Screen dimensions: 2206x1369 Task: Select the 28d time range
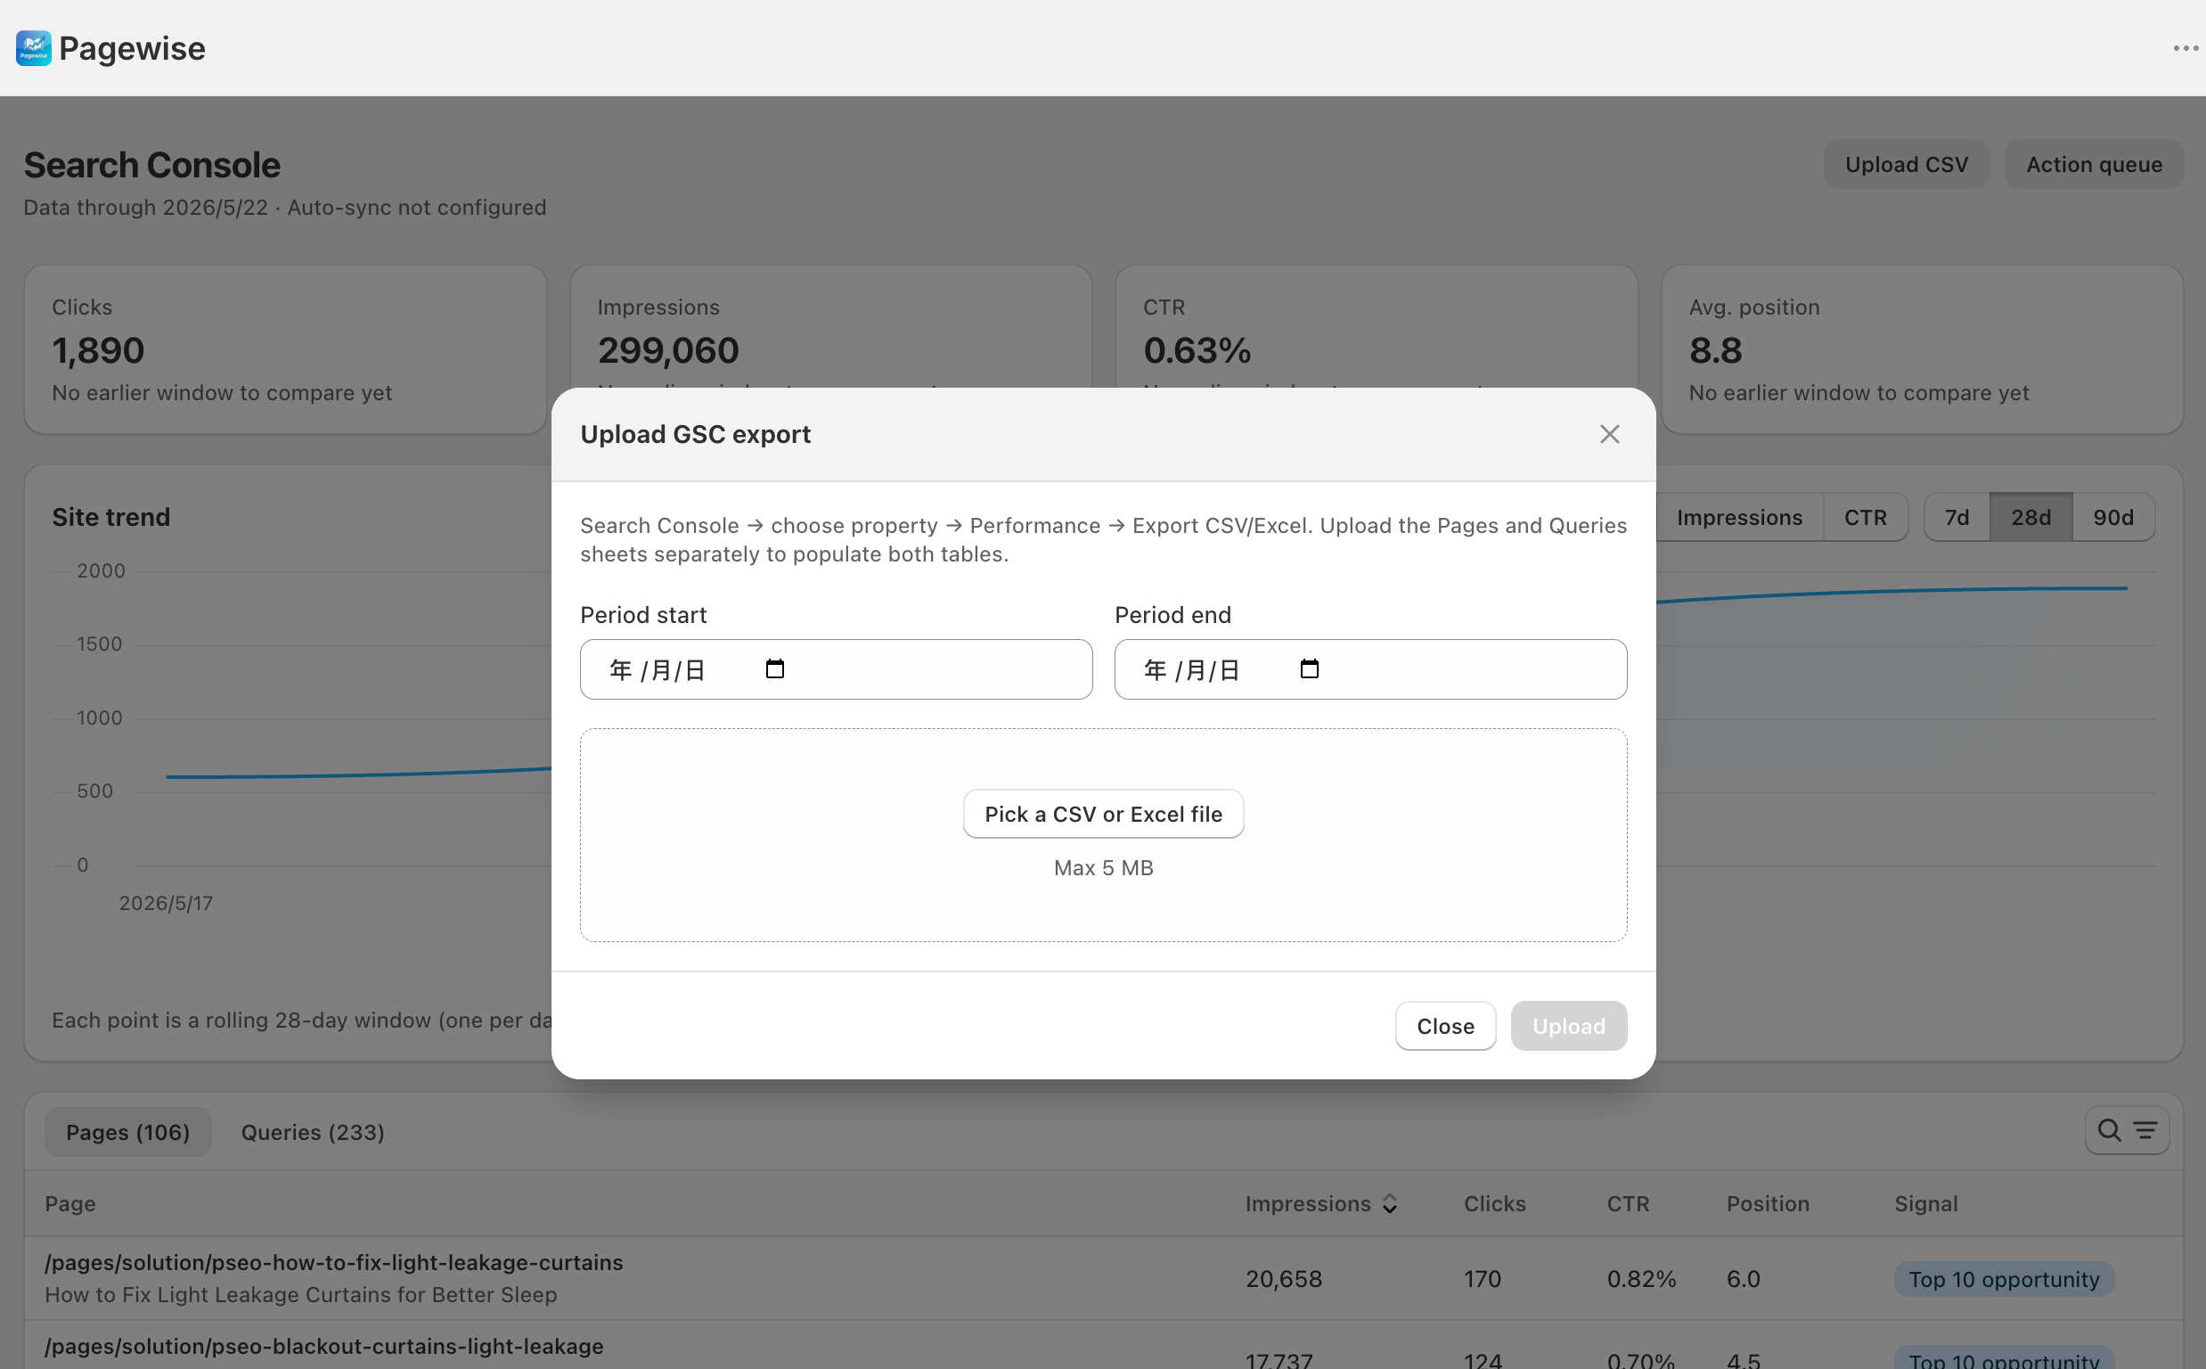click(2030, 517)
